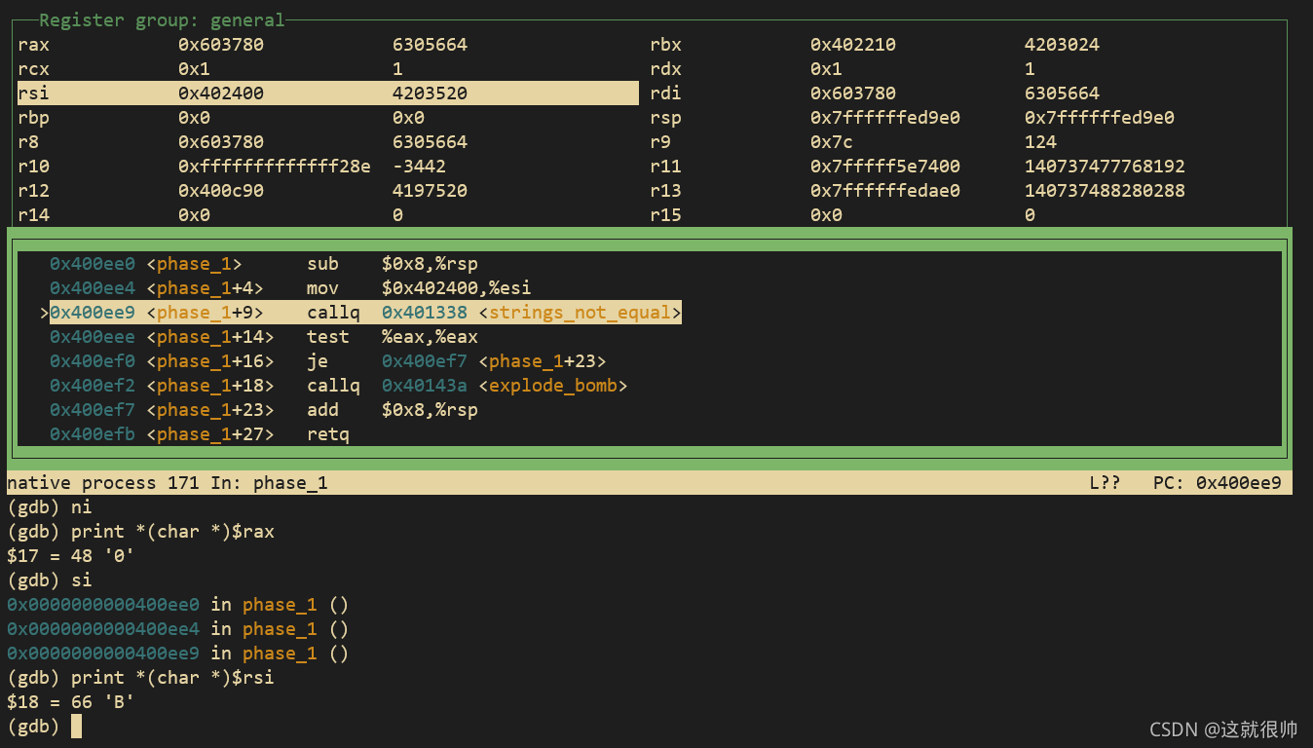The height and width of the screenshot is (748, 1313).
Task: Click the <phase_1+4> label
Action: 205,288
